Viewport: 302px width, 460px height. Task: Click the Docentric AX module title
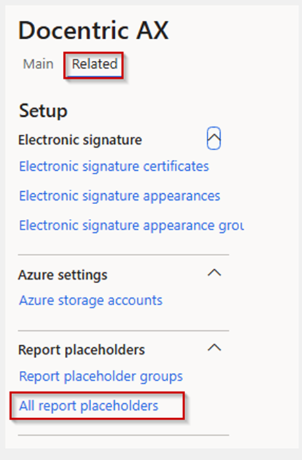click(93, 30)
